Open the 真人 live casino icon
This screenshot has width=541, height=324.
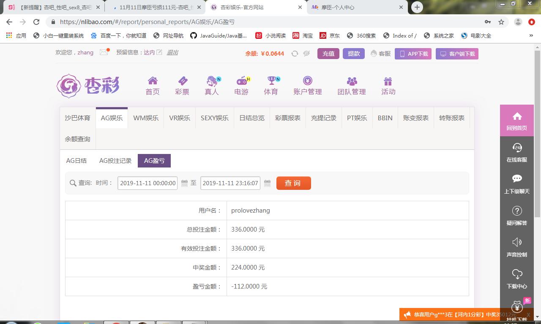tap(212, 81)
